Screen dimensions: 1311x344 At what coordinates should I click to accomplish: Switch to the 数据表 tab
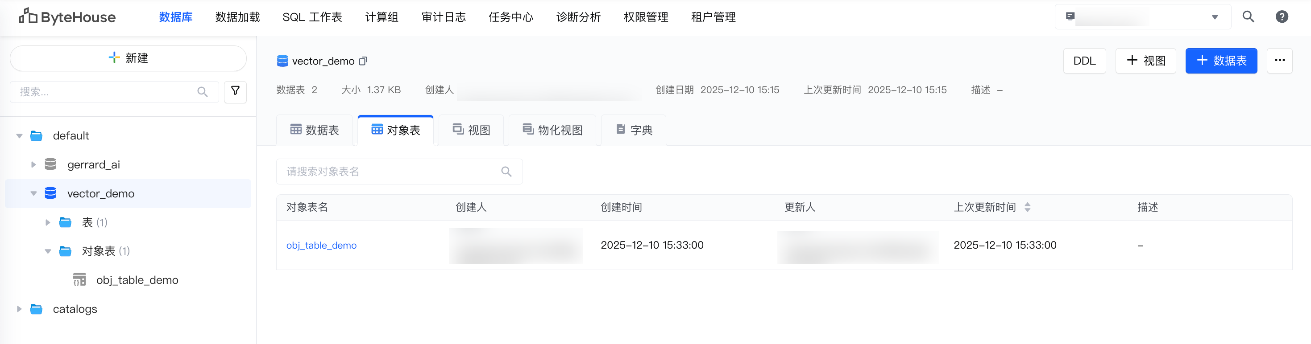coord(315,130)
